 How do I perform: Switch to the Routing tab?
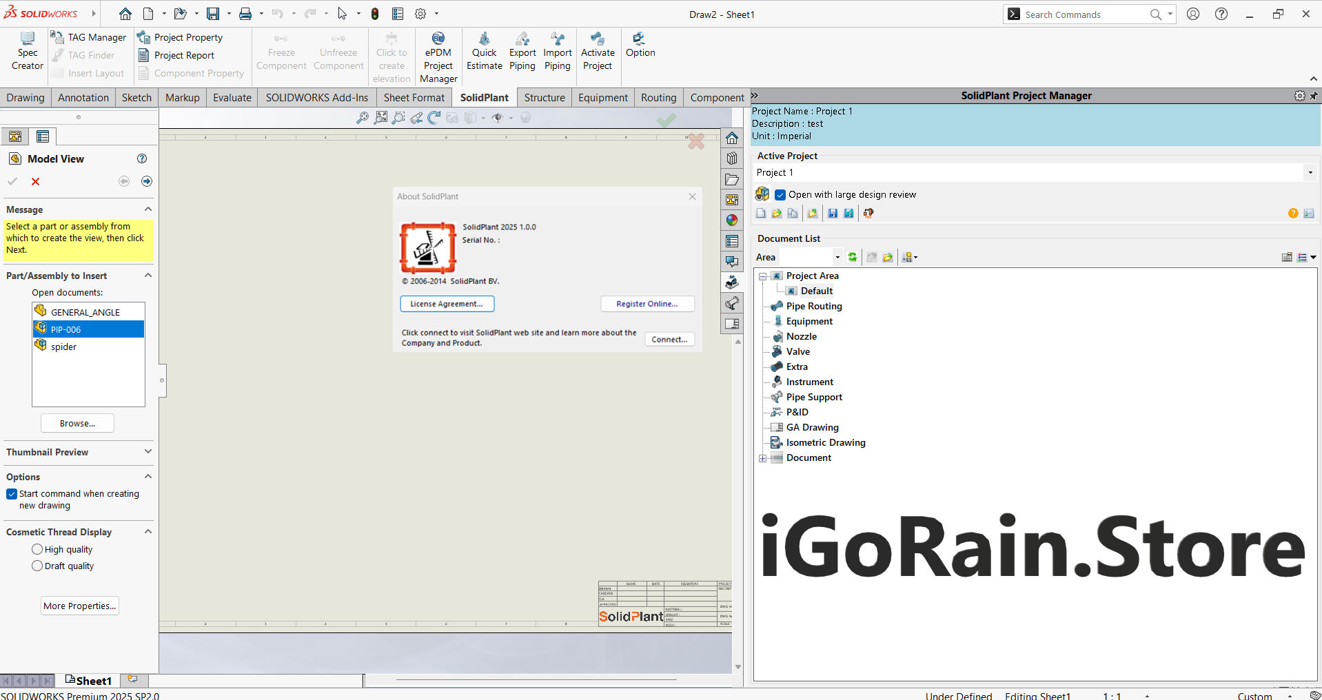click(x=658, y=98)
